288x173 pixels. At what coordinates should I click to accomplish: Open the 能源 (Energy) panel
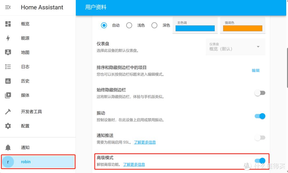(x=25, y=38)
